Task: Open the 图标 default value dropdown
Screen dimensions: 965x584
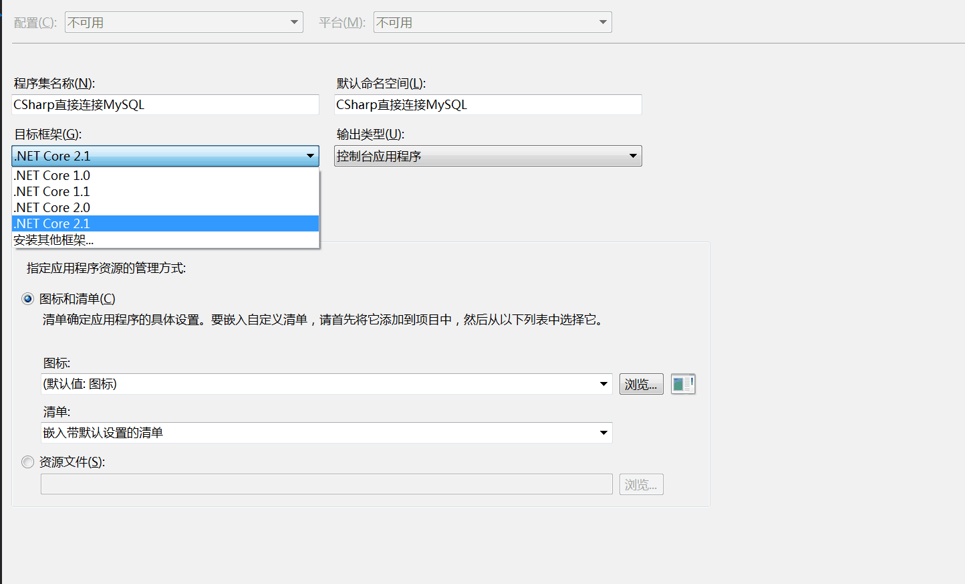Action: click(x=327, y=384)
